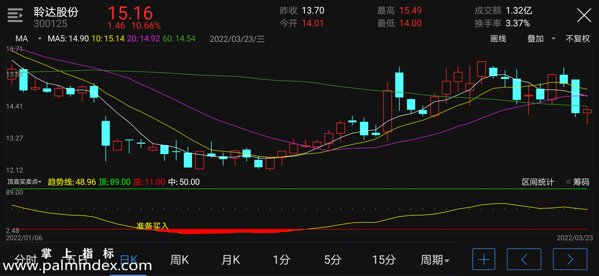The width and height of the screenshot is (599, 276).
Task: Click the 趋势线: 48.96 label
Action: click(72, 182)
